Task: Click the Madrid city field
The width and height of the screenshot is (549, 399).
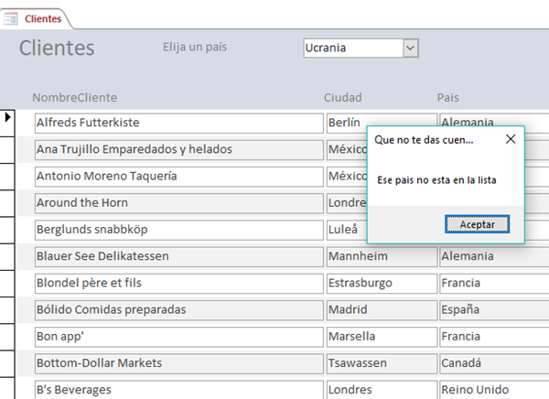Action: [382, 310]
